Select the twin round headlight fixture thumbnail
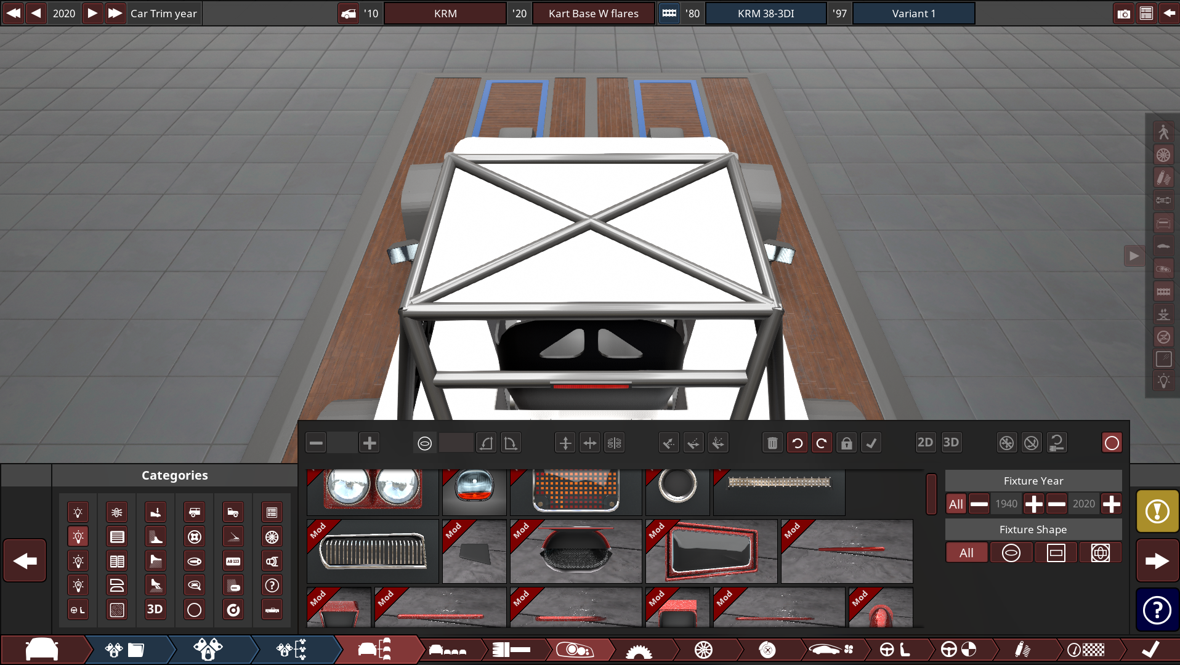The height and width of the screenshot is (665, 1180). tap(373, 491)
